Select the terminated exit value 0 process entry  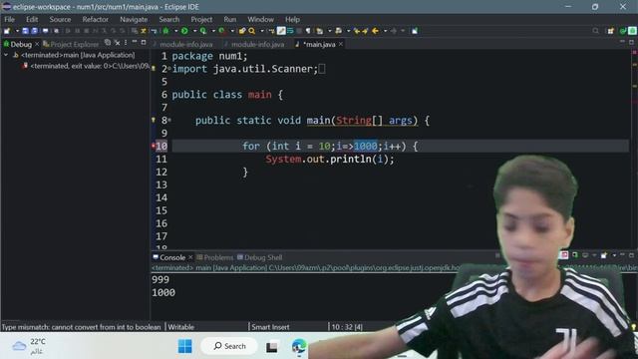coord(87,66)
